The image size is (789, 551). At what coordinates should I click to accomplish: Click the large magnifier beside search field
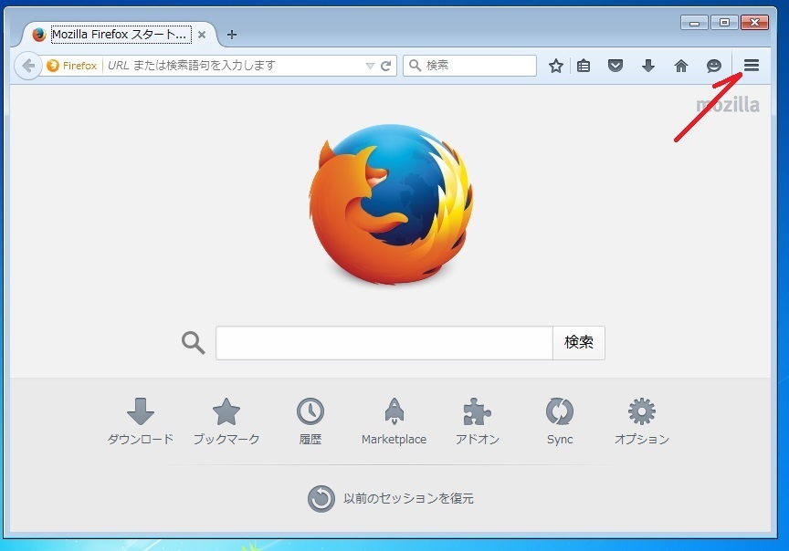point(194,343)
